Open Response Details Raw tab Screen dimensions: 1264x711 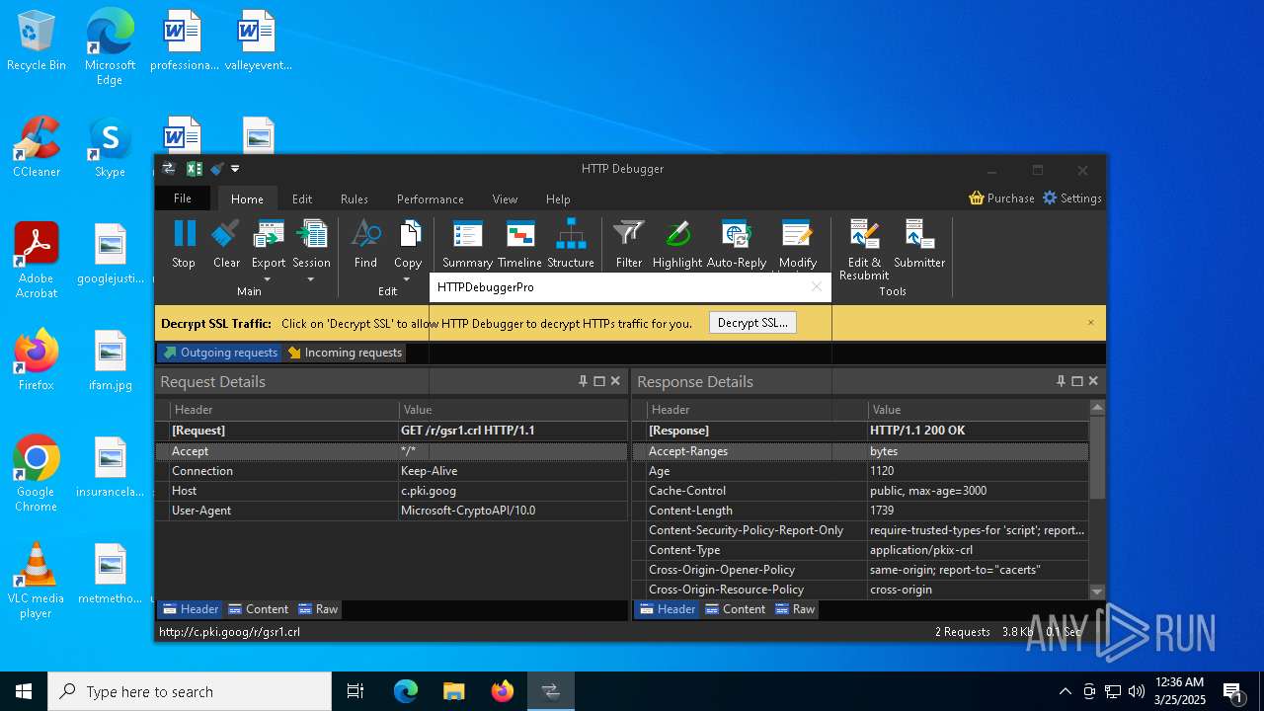click(x=795, y=609)
